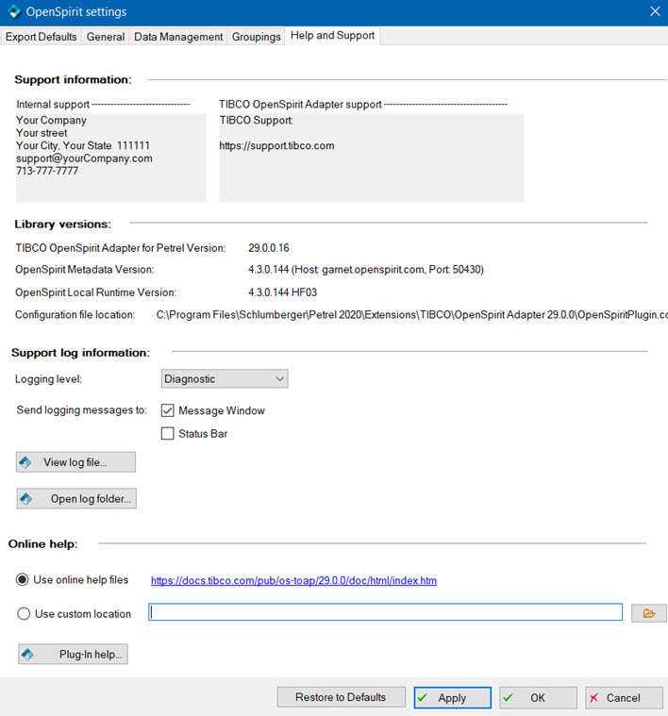Expand the Logging level Diagnostic dropdown
The image size is (668, 716).
(x=225, y=379)
